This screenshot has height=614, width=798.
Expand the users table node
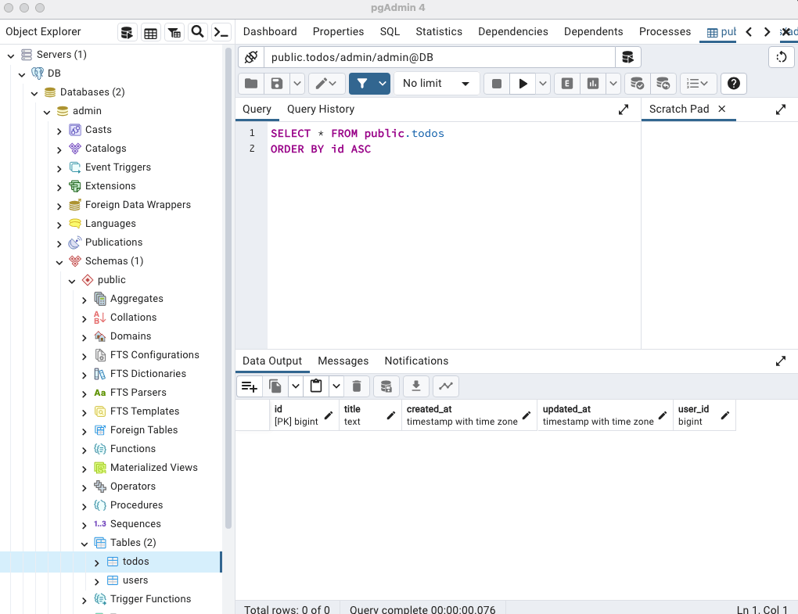[97, 581]
